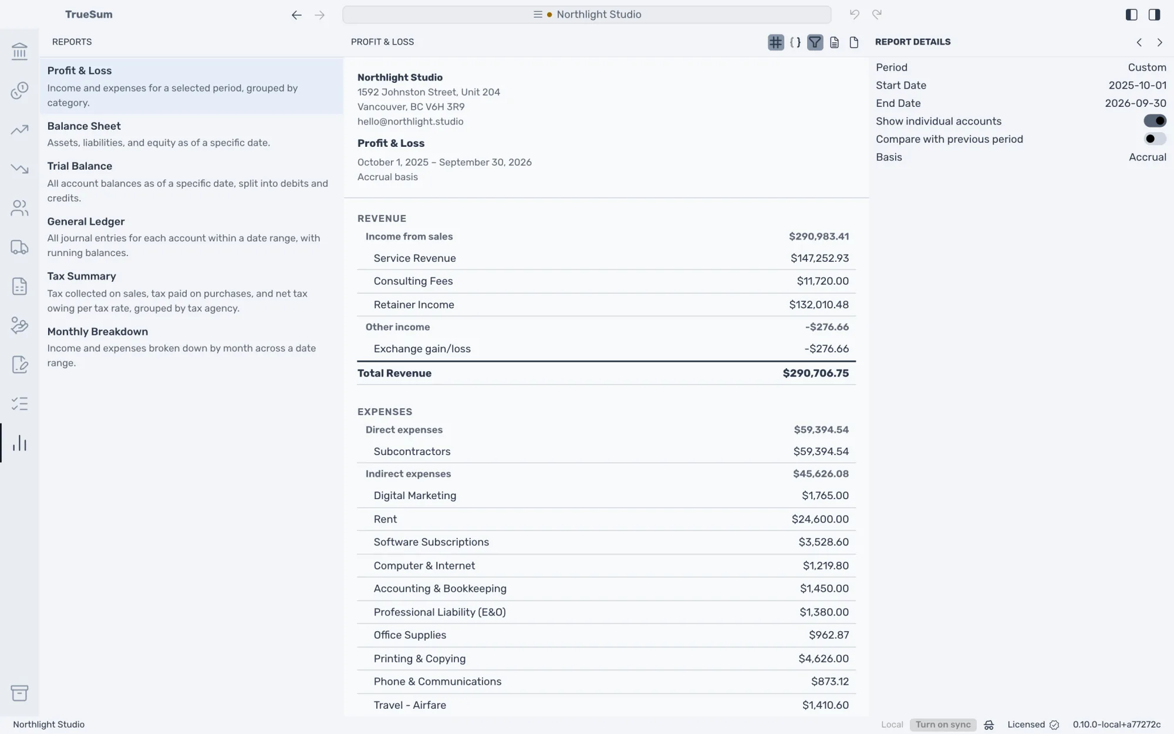The height and width of the screenshot is (734, 1174).
Task: Click the forward navigation arrow
Action: (319, 15)
